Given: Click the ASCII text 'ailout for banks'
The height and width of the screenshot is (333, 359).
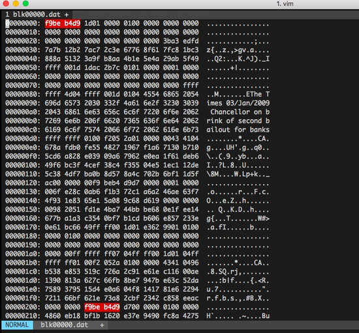Looking at the screenshot, I should [x=238, y=130].
